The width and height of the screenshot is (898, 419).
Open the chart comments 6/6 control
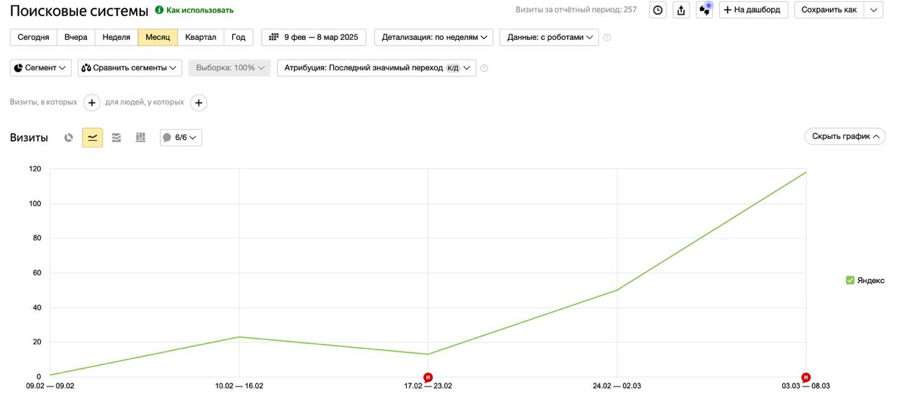(181, 137)
